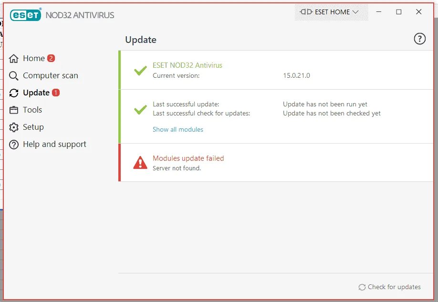Click the NOD32 ANTIVIRUS title text

coord(80,15)
